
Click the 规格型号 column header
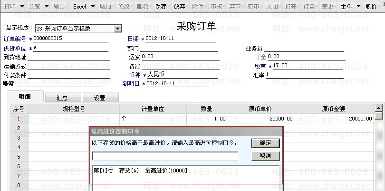[x=74, y=109]
